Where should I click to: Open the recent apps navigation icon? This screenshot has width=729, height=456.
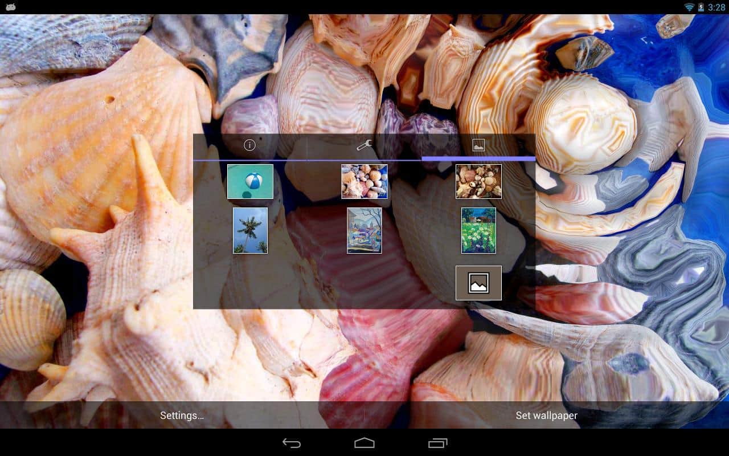(437, 443)
